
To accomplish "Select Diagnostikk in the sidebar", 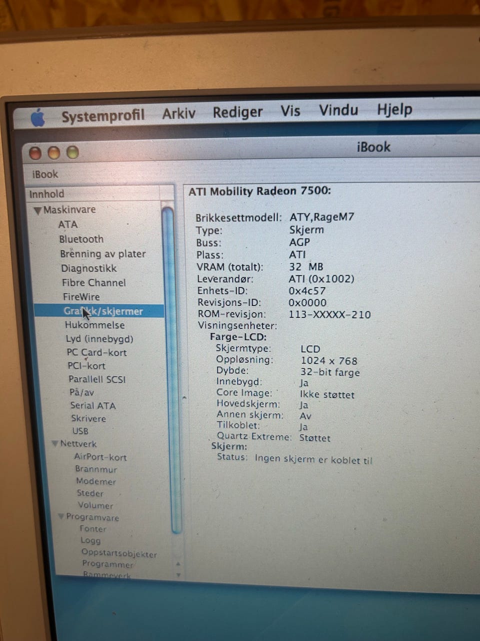I will point(88,268).
